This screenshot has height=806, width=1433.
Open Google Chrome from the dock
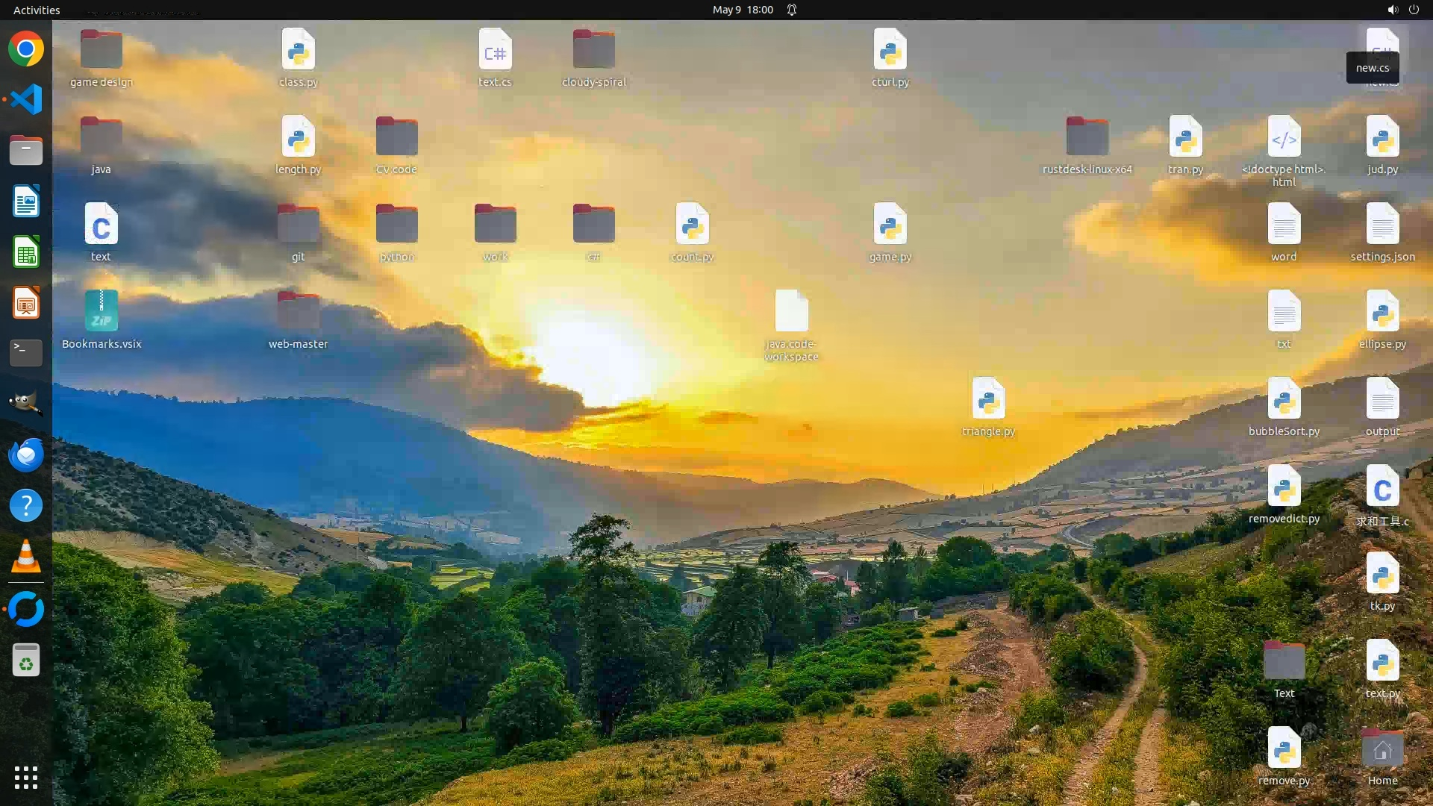[26, 49]
